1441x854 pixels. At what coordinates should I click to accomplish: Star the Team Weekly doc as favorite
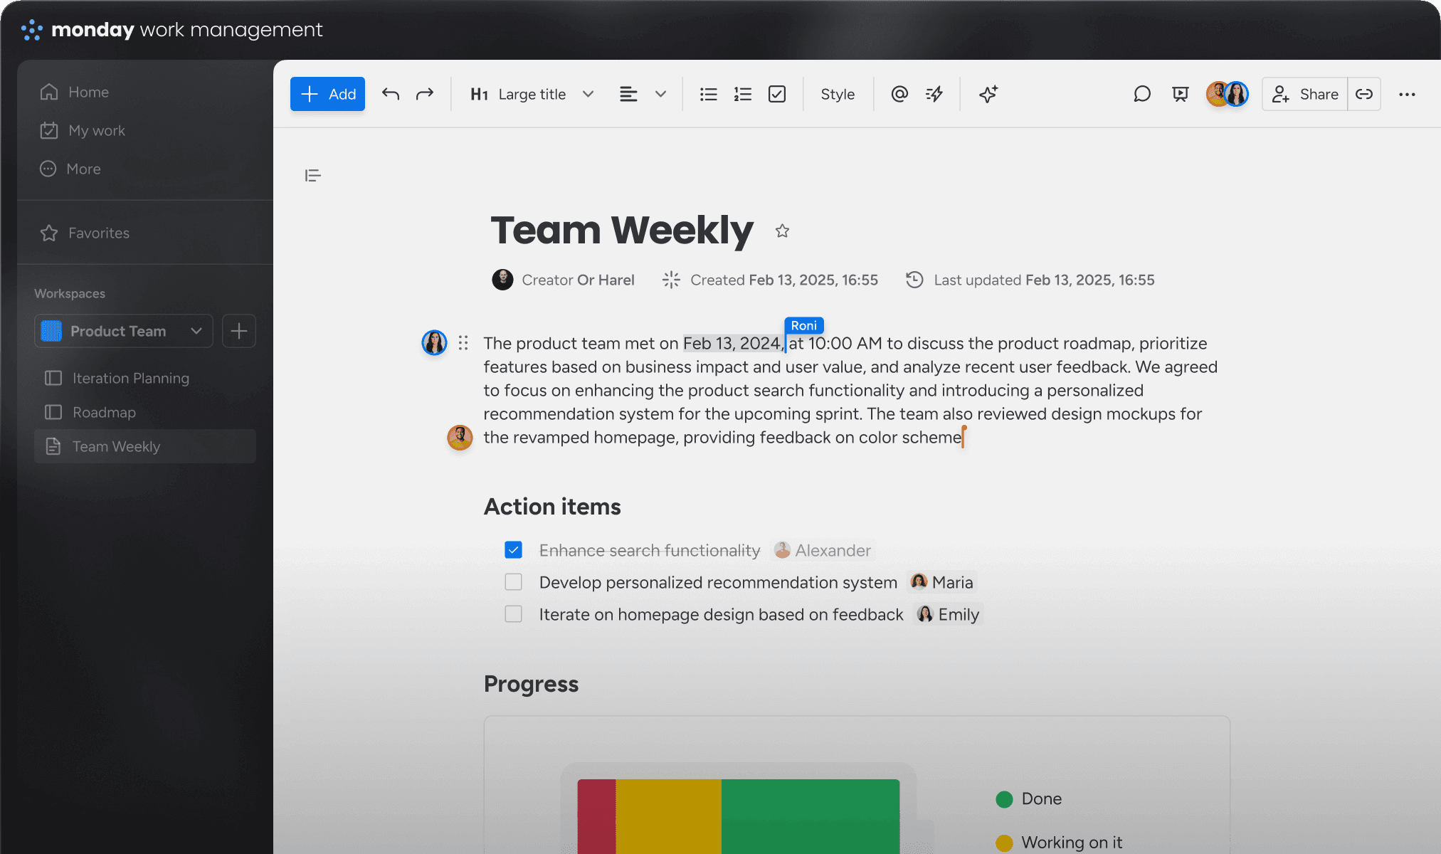[782, 231]
